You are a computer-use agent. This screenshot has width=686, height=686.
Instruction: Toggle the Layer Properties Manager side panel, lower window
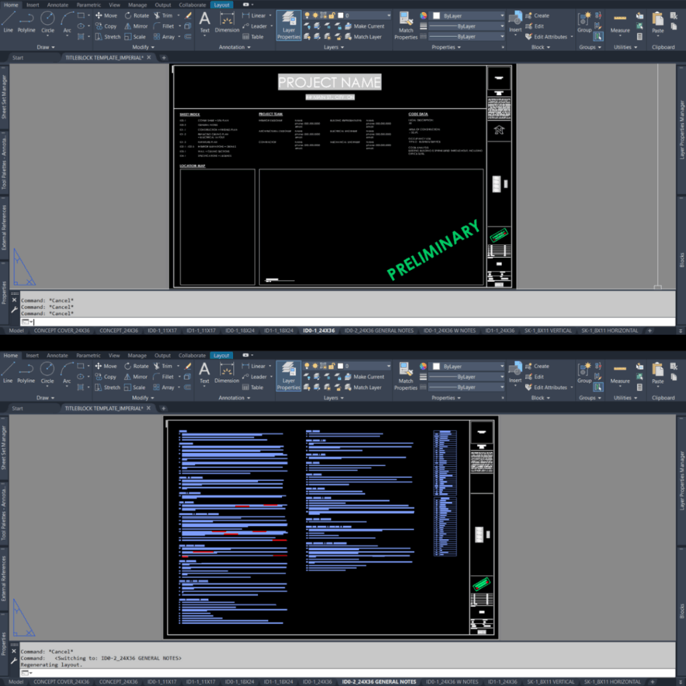click(x=682, y=481)
